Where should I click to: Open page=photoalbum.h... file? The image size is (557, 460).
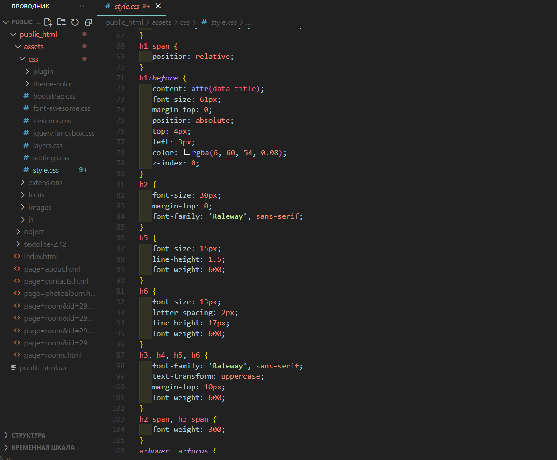pyautogui.click(x=60, y=293)
